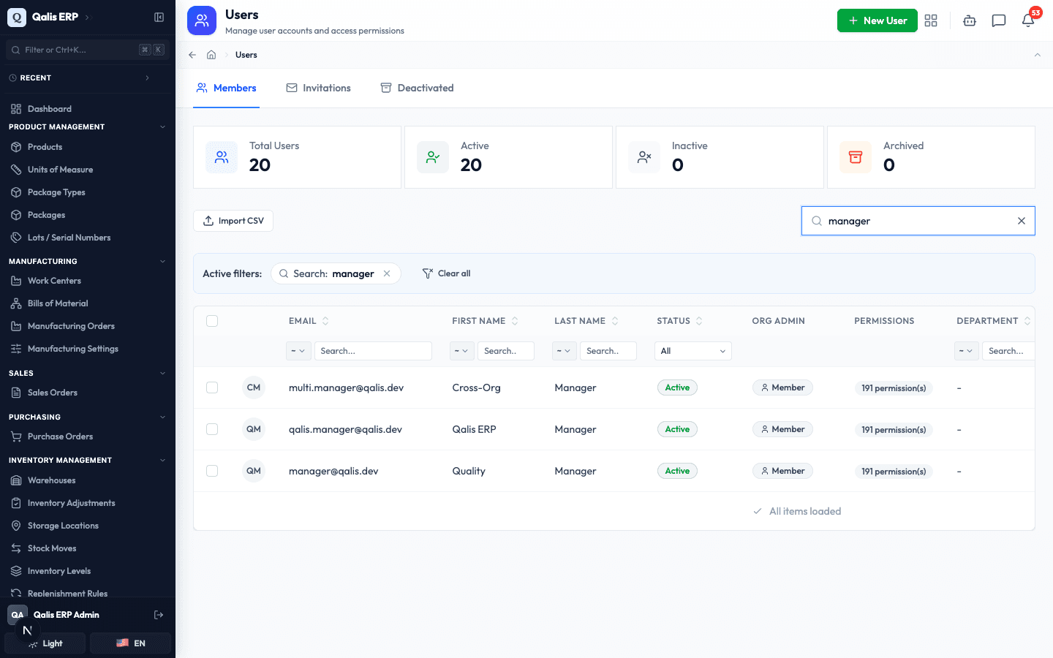The height and width of the screenshot is (658, 1053).
Task: Click the robot assistant icon
Action: 970,20
